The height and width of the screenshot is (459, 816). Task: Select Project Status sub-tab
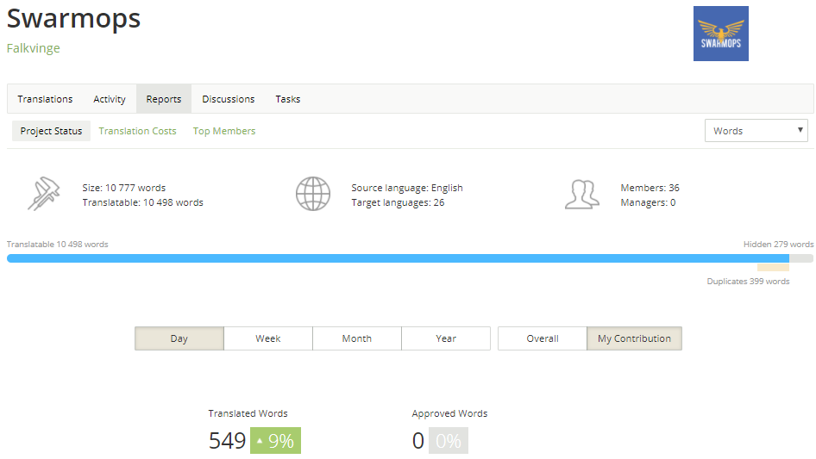pyautogui.click(x=51, y=131)
